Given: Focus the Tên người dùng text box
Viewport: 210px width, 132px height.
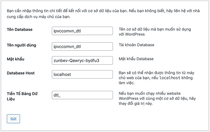Looking at the screenshot, I should tap(82, 47).
